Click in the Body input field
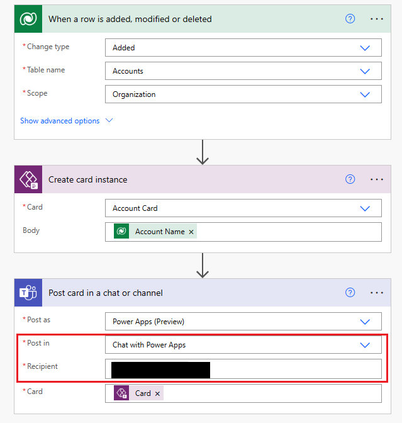 243,232
